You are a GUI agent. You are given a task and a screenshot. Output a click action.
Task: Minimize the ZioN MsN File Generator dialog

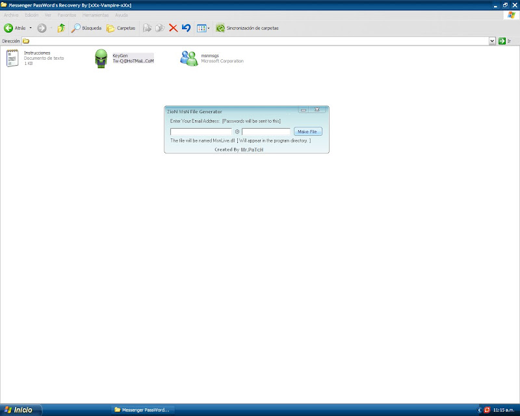(304, 110)
